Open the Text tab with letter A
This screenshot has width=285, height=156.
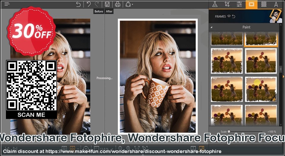[276, 4]
